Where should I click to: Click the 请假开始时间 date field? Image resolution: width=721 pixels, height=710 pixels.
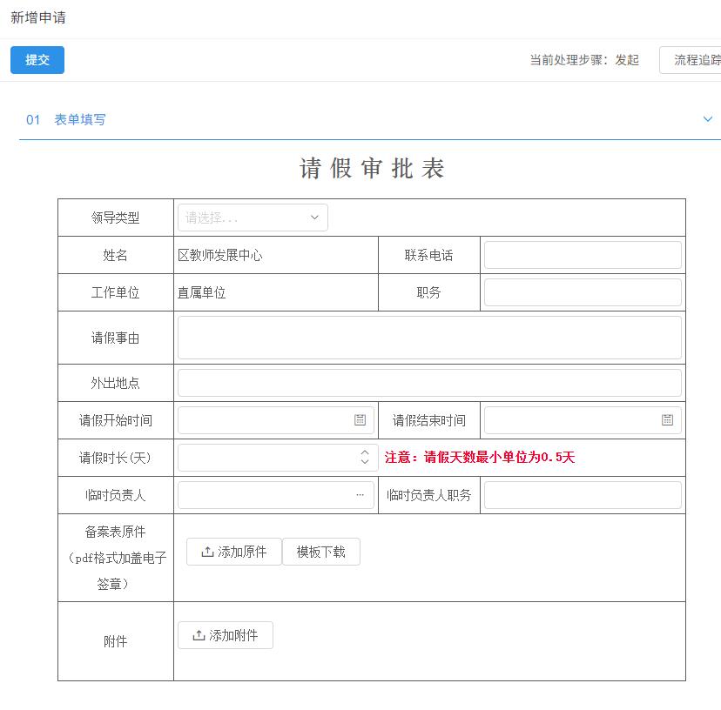click(276, 420)
